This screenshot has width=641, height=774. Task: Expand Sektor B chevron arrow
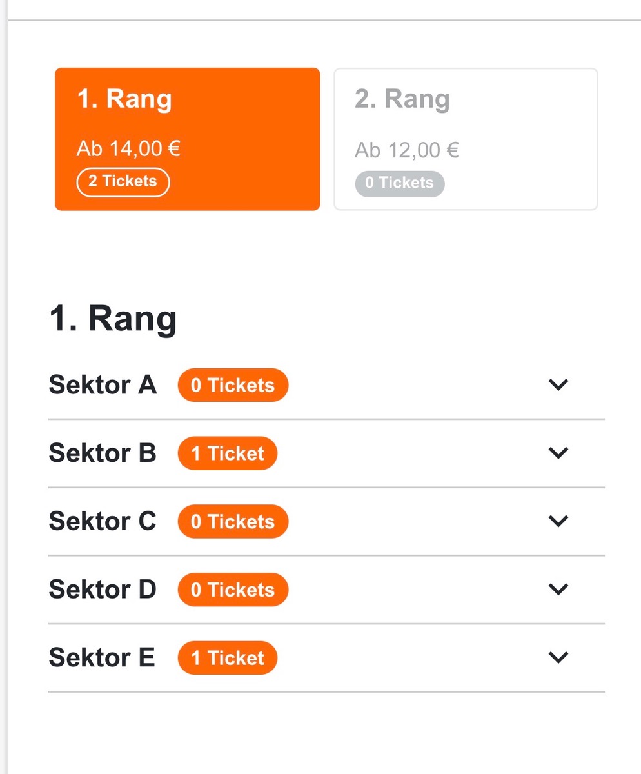click(x=558, y=453)
